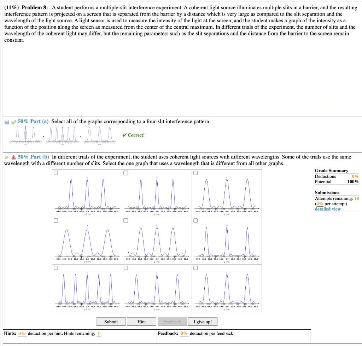Check the checkbox on the bottom-right graph

(195, 268)
